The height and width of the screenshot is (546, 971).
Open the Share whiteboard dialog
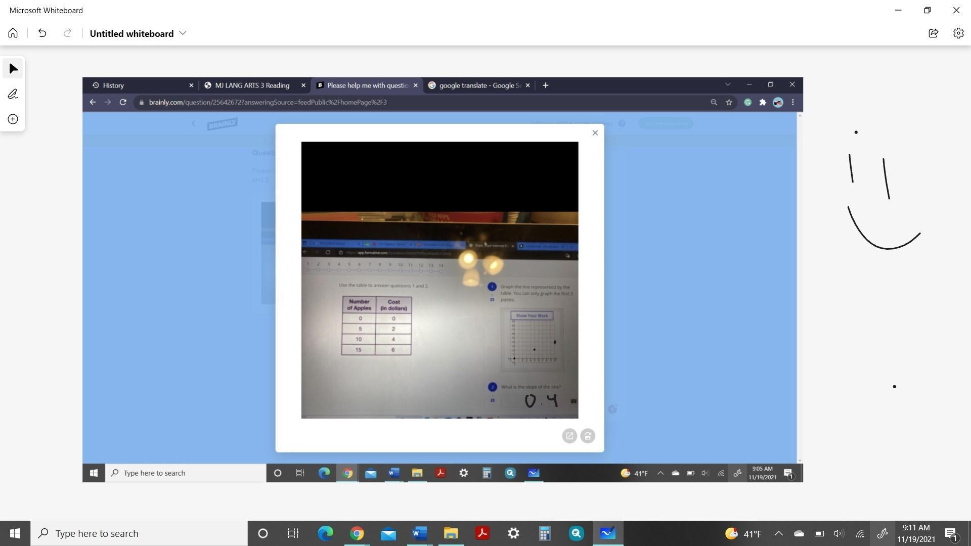(933, 33)
